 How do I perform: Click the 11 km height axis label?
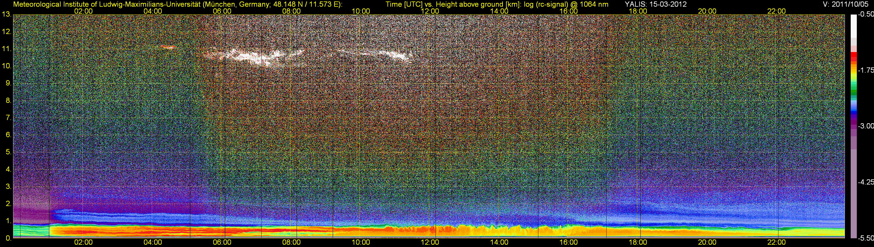click(6, 49)
